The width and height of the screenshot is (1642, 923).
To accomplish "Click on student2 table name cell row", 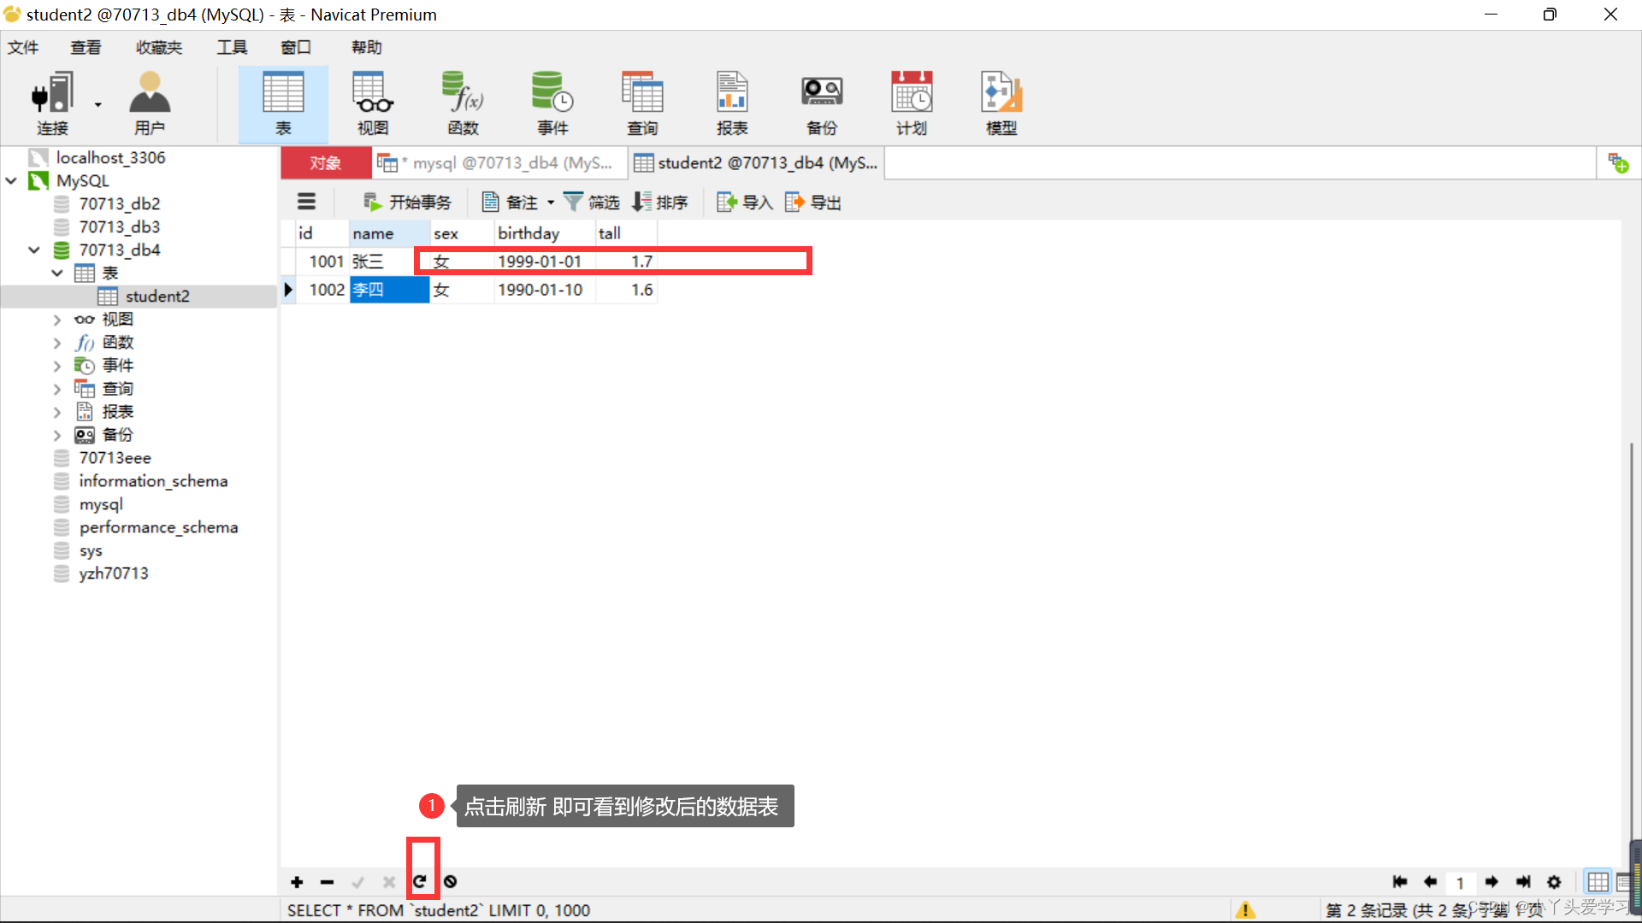I will (158, 297).
